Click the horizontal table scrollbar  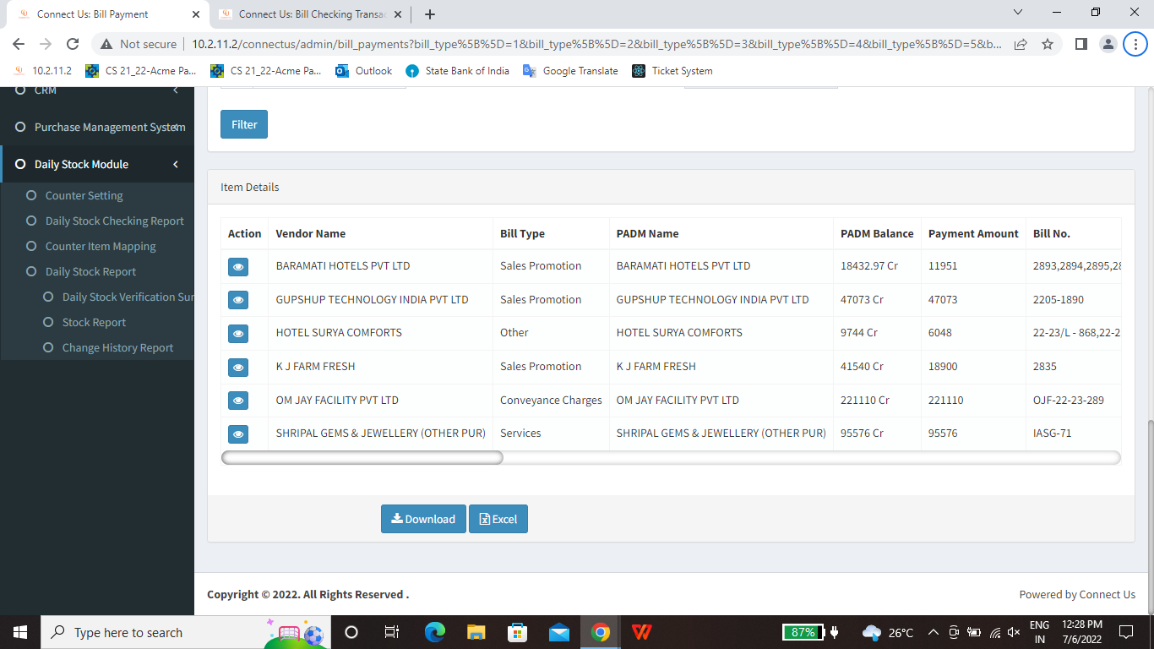click(362, 457)
